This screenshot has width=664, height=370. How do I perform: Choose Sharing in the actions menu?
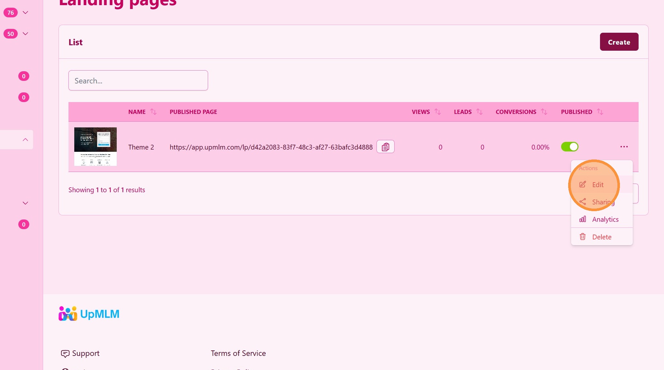click(x=603, y=202)
